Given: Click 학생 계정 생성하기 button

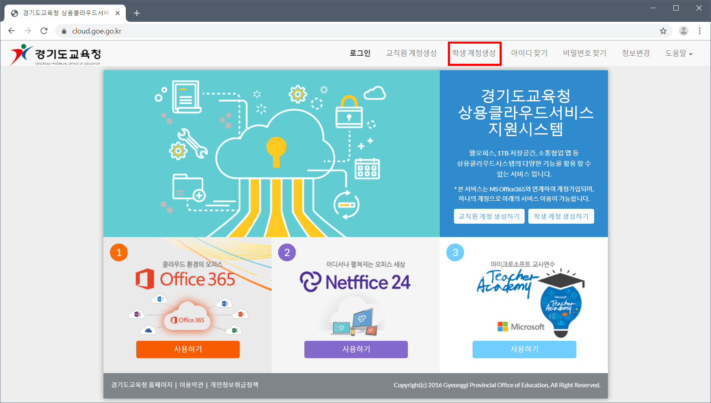Looking at the screenshot, I should pos(561,216).
